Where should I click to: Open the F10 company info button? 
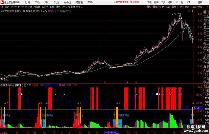point(181,7)
